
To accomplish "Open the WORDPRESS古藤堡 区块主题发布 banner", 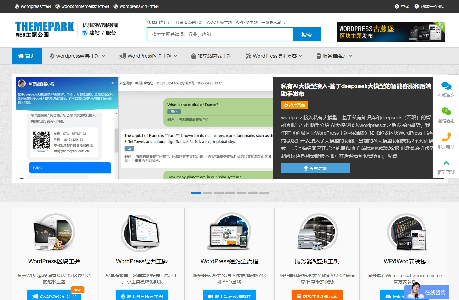I will pos(391,32).
